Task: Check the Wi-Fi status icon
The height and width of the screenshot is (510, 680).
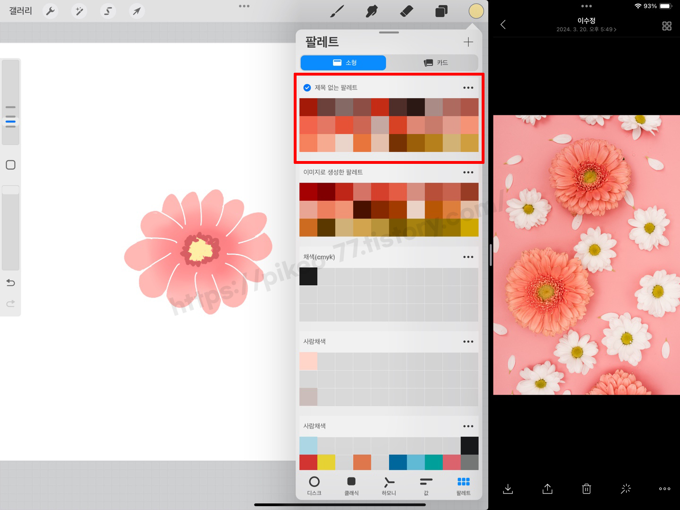Action: click(x=638, y=6)
